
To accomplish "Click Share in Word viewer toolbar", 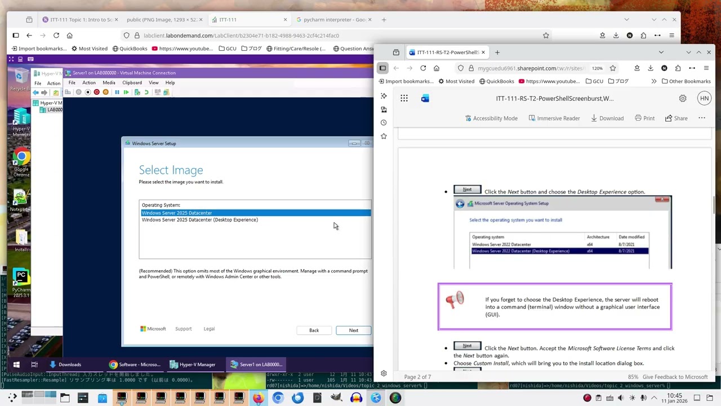I will (x=677, y=118).
